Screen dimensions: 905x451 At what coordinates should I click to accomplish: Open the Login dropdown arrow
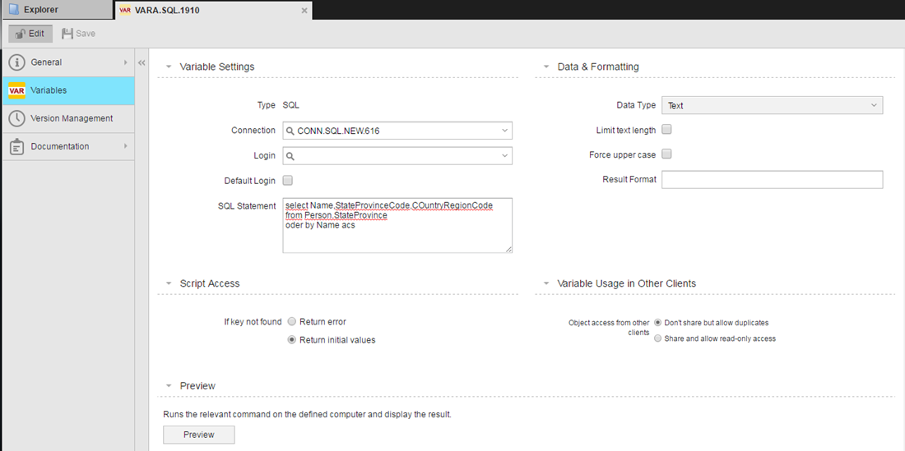tap(504, 155)
